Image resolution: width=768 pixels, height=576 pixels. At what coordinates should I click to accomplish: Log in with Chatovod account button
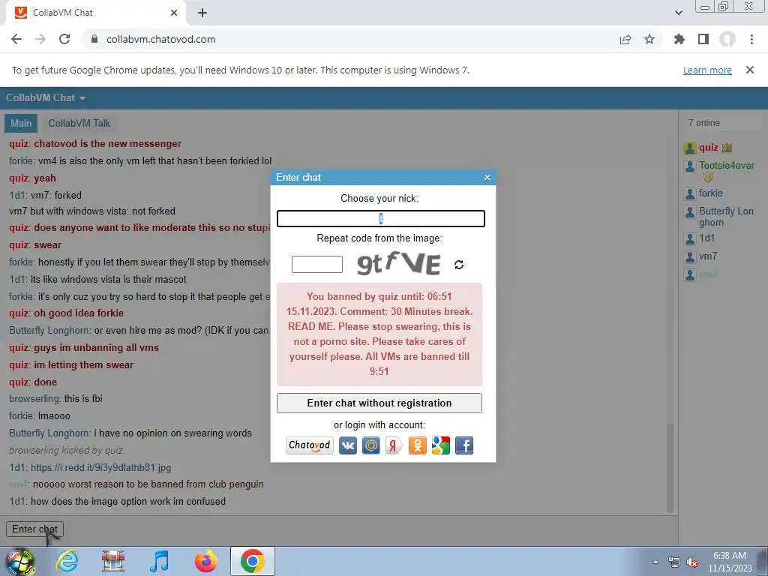pyautogui.click(x=310, y=445)
